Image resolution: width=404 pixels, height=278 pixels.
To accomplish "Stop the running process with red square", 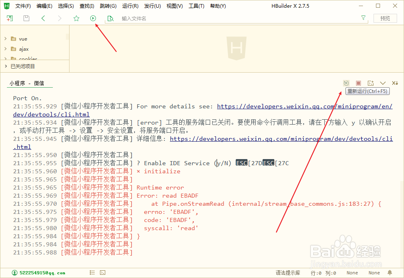I will [358, 83].
